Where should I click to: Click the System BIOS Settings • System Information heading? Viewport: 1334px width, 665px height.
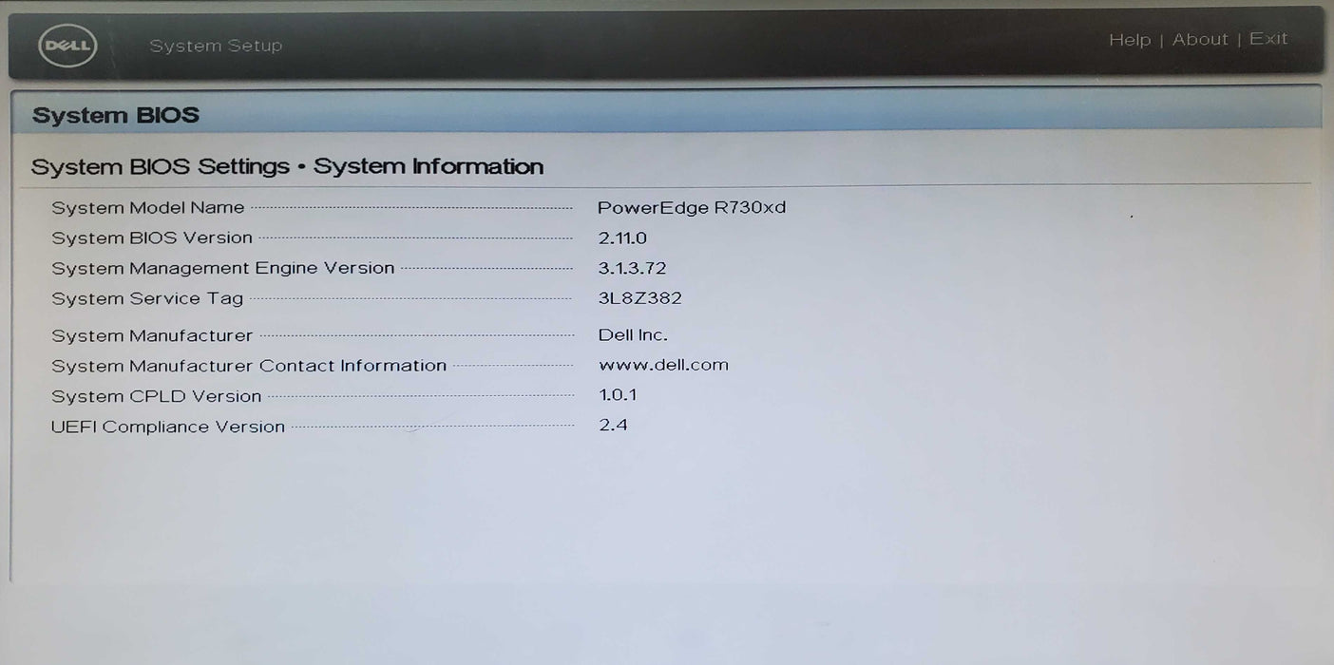[287, 167]
